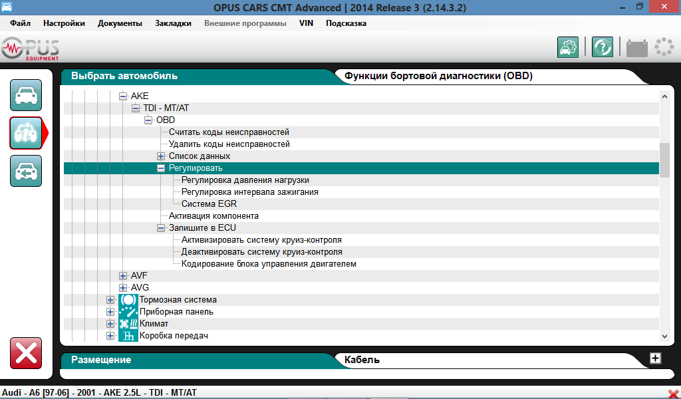Open the VIN menu
This screenshot has width=681, height=399.
coord(306,23)
